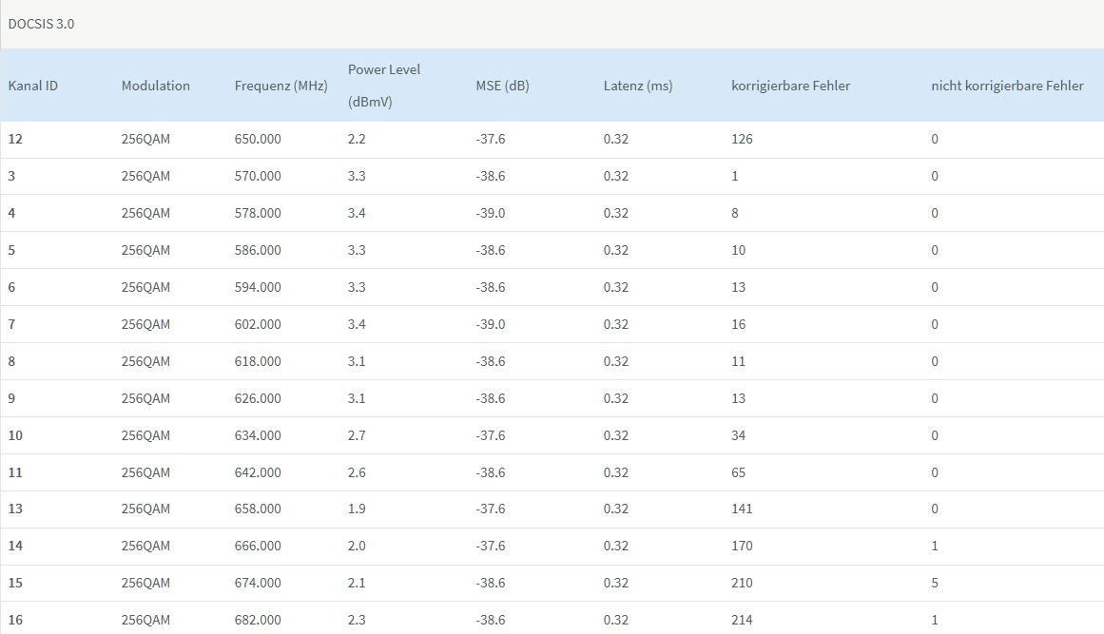
Task: Select the Frequenz (MHz) column header
Action: 281,86
